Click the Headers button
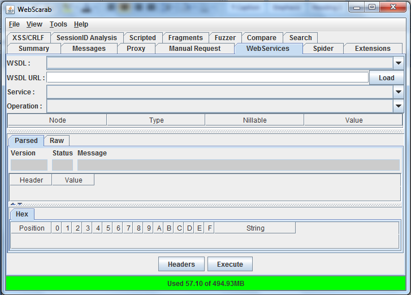The image size is (411, 295). (181, 264)
